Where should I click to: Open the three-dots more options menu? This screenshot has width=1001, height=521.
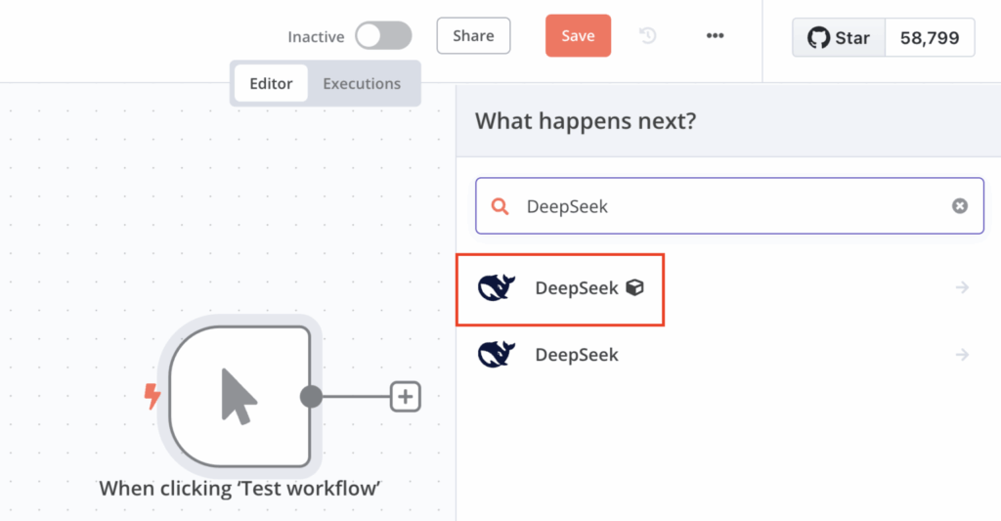(715, 36)
